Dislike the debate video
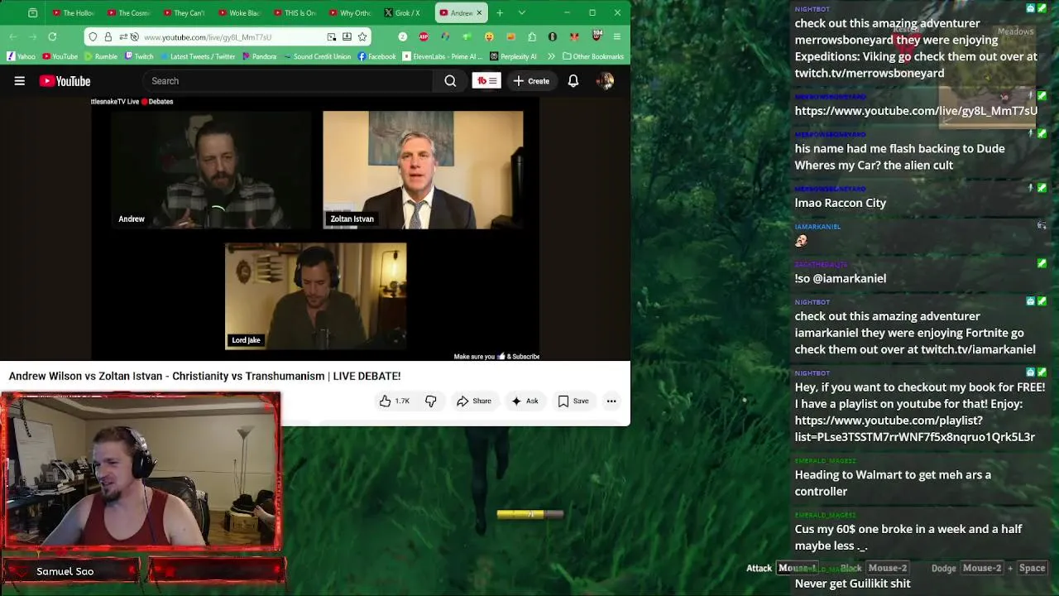Image resolution: width=1059 pixels, height=596 pixels. pos(431,401)
